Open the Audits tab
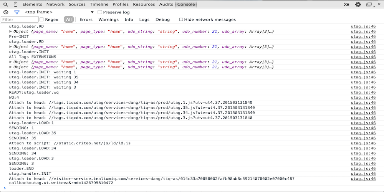The image size is (384, 192). (166, 4)
